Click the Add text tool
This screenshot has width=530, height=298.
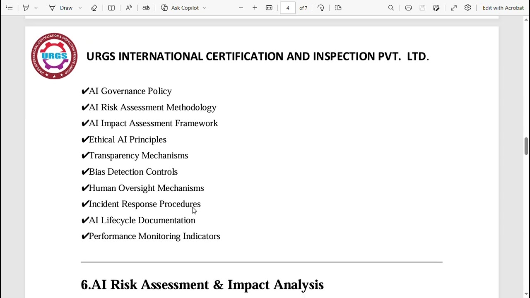(111, 8)
